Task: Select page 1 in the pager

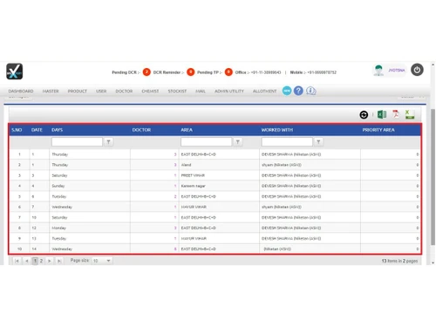Action: 35,261
